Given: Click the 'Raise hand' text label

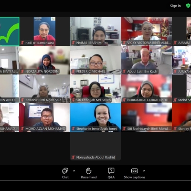Looking at the screenshot, I should coord(89,177).
